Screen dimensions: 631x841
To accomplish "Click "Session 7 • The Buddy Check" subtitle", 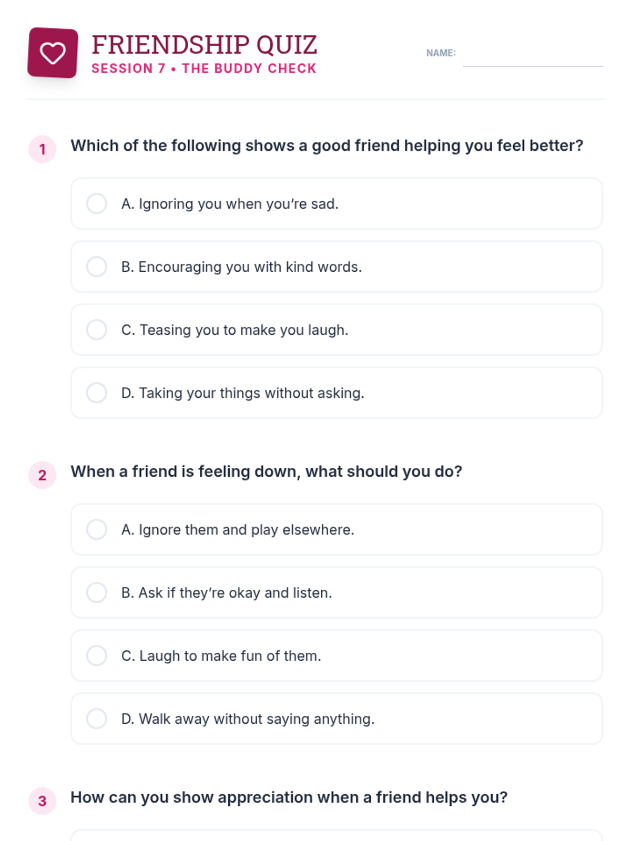I will 204,69.
